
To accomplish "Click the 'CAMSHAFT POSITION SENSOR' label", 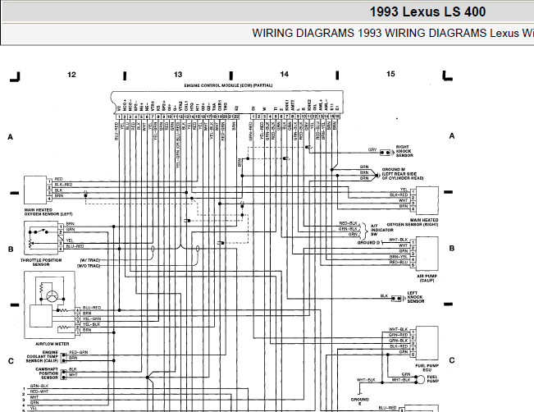I will [47, 373].
